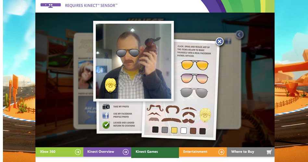Screen dimensions: 308x162
Task: Select the zigzag thin mustache
Action: [154, 114]
